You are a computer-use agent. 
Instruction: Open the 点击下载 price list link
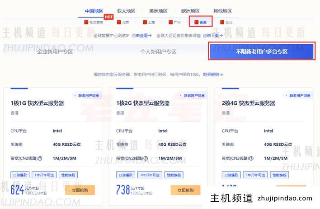click(x=212, y=36)
